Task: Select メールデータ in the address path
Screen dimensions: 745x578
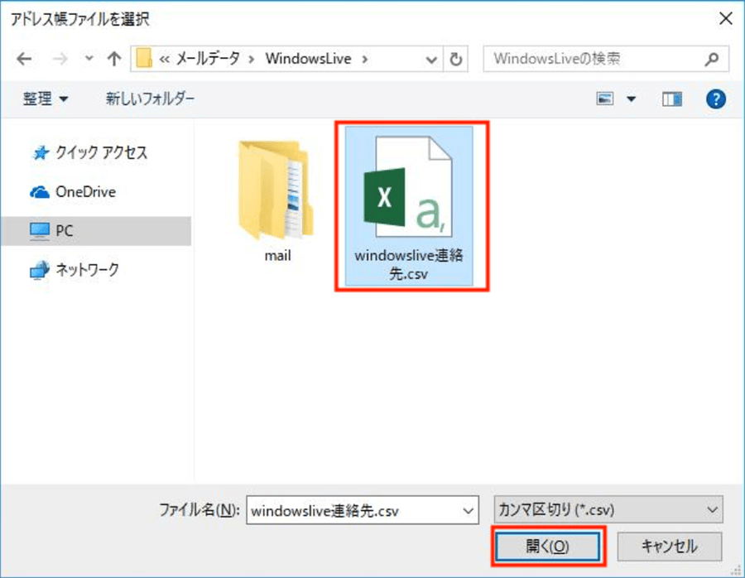Action: coord(208,59)
